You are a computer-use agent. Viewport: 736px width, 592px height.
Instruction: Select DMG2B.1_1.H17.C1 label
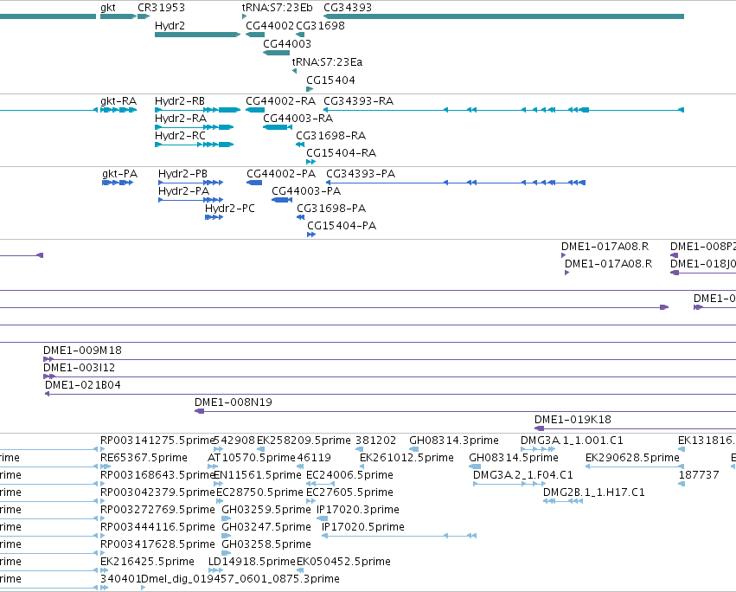pos(594,492)
